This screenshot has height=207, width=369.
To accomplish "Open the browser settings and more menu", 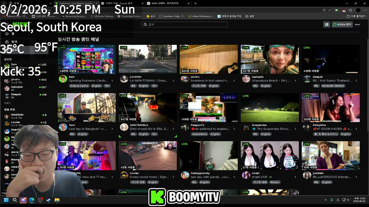I will click(364, 10).
